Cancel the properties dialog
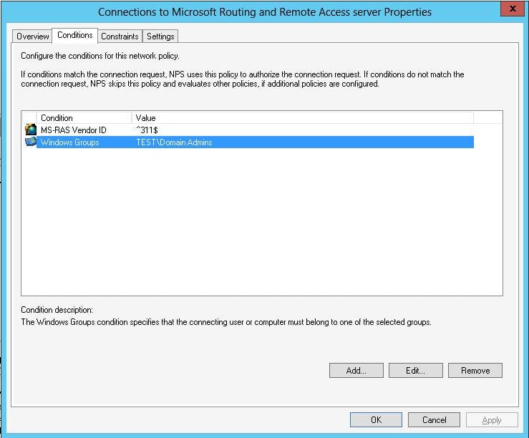Viewport: 529px width, 438px height. [434, 419]
